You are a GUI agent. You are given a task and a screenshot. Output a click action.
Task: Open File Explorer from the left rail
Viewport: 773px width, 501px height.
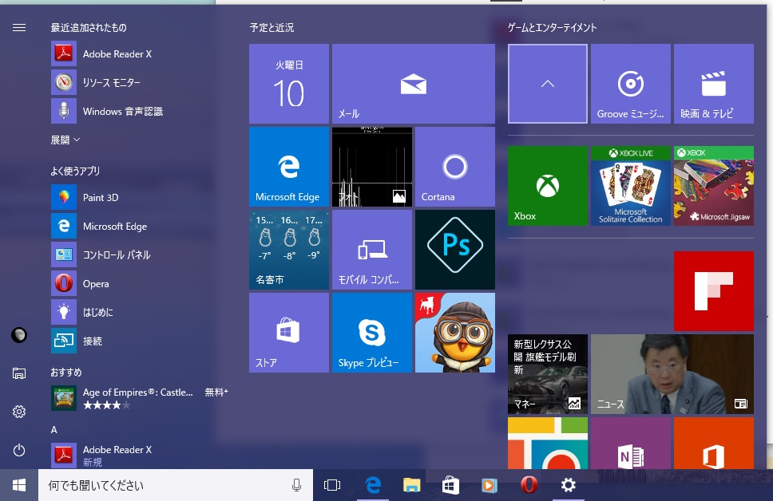click(x=19, y=373)
